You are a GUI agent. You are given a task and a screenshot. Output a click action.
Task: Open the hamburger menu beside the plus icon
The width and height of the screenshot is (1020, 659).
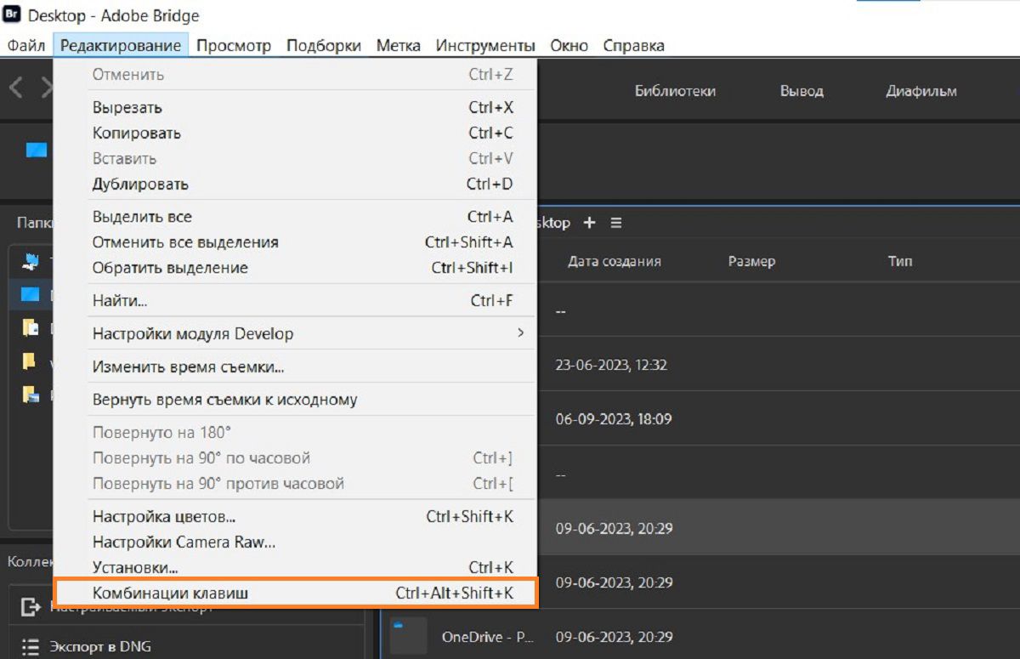(x=615, y=222)
